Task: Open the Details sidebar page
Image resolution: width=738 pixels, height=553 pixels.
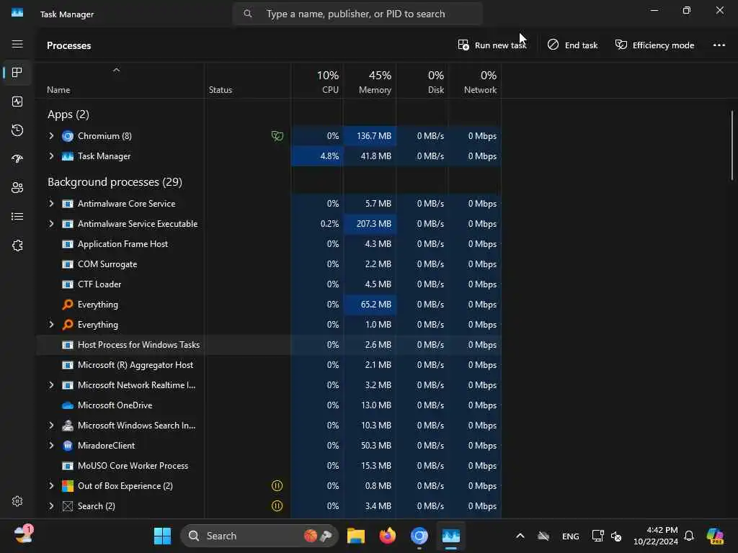Action: click(17, 216)
